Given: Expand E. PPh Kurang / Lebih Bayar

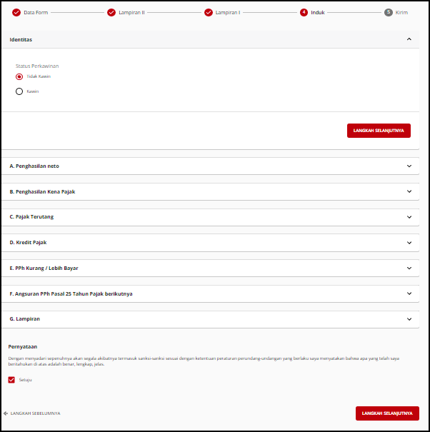Looking at the screenshot, I should pos(409,268).
